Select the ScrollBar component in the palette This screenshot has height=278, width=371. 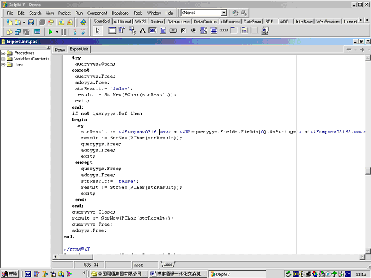point(224,30)
